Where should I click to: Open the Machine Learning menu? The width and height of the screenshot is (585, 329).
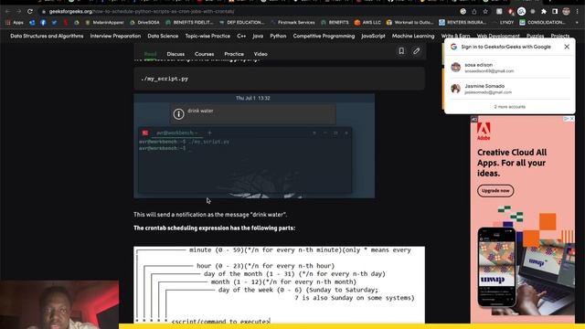tap(413, 37)
